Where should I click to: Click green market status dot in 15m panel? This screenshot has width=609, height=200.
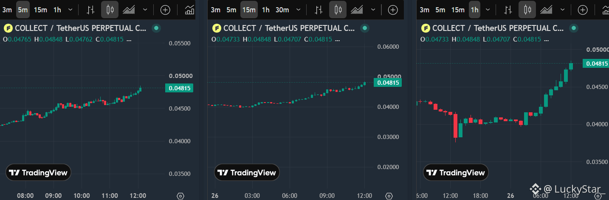click(x=365, y=28)
